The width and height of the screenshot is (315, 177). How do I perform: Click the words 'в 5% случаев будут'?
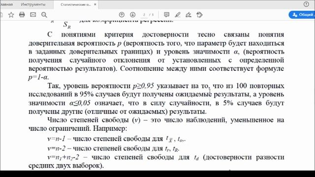[x=250, y=103]
